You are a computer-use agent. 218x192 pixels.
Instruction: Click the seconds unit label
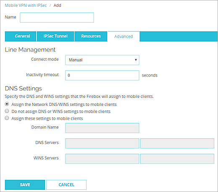coord(150,75)
